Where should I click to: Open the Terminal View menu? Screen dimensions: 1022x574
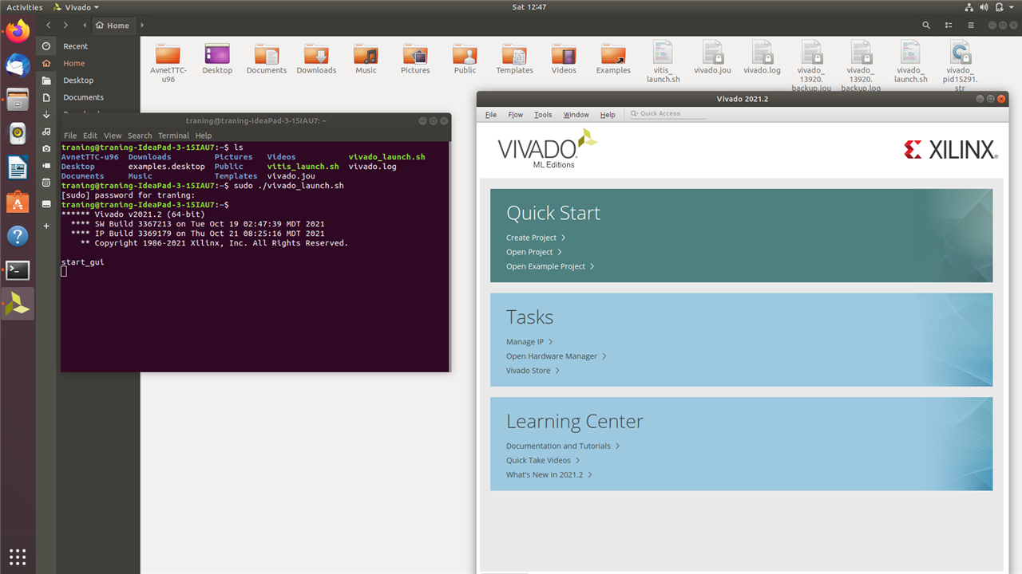113,136
